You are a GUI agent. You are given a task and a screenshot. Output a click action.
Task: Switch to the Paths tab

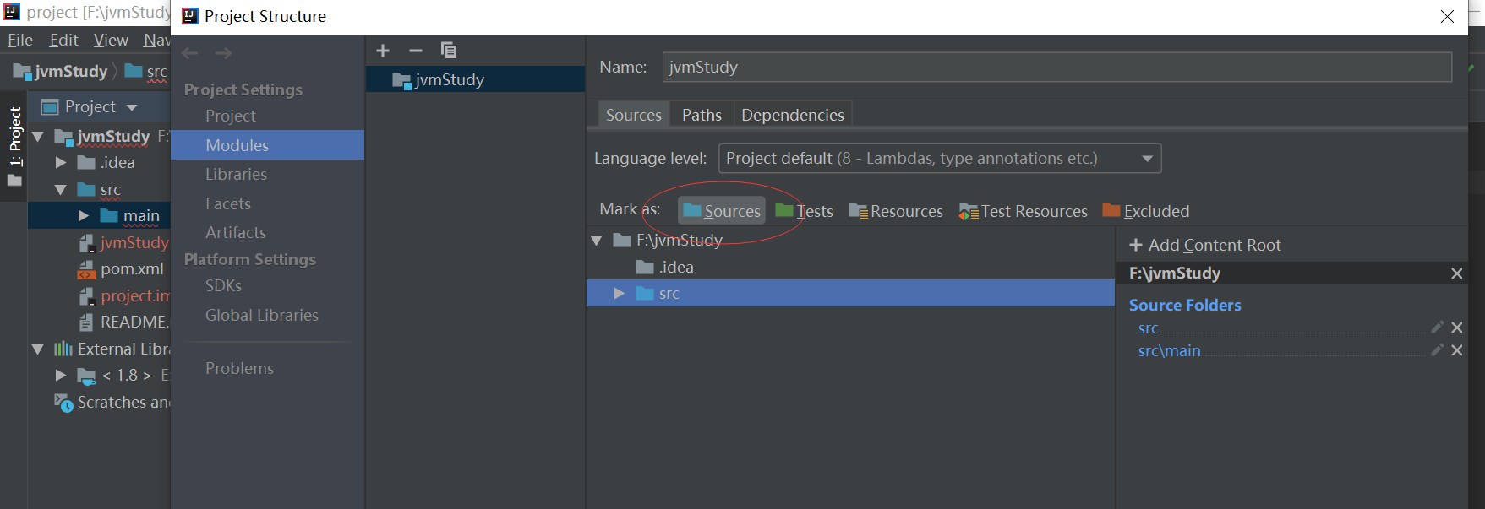(x=702, y=115)
